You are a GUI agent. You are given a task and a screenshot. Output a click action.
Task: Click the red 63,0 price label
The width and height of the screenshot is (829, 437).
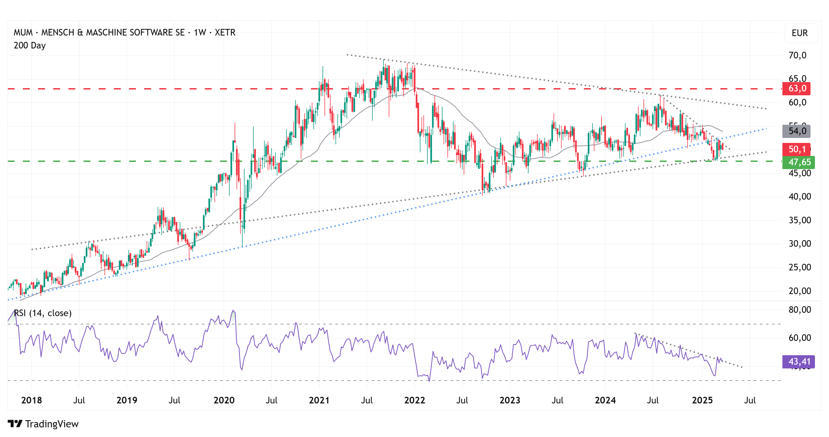coord(796,88)
